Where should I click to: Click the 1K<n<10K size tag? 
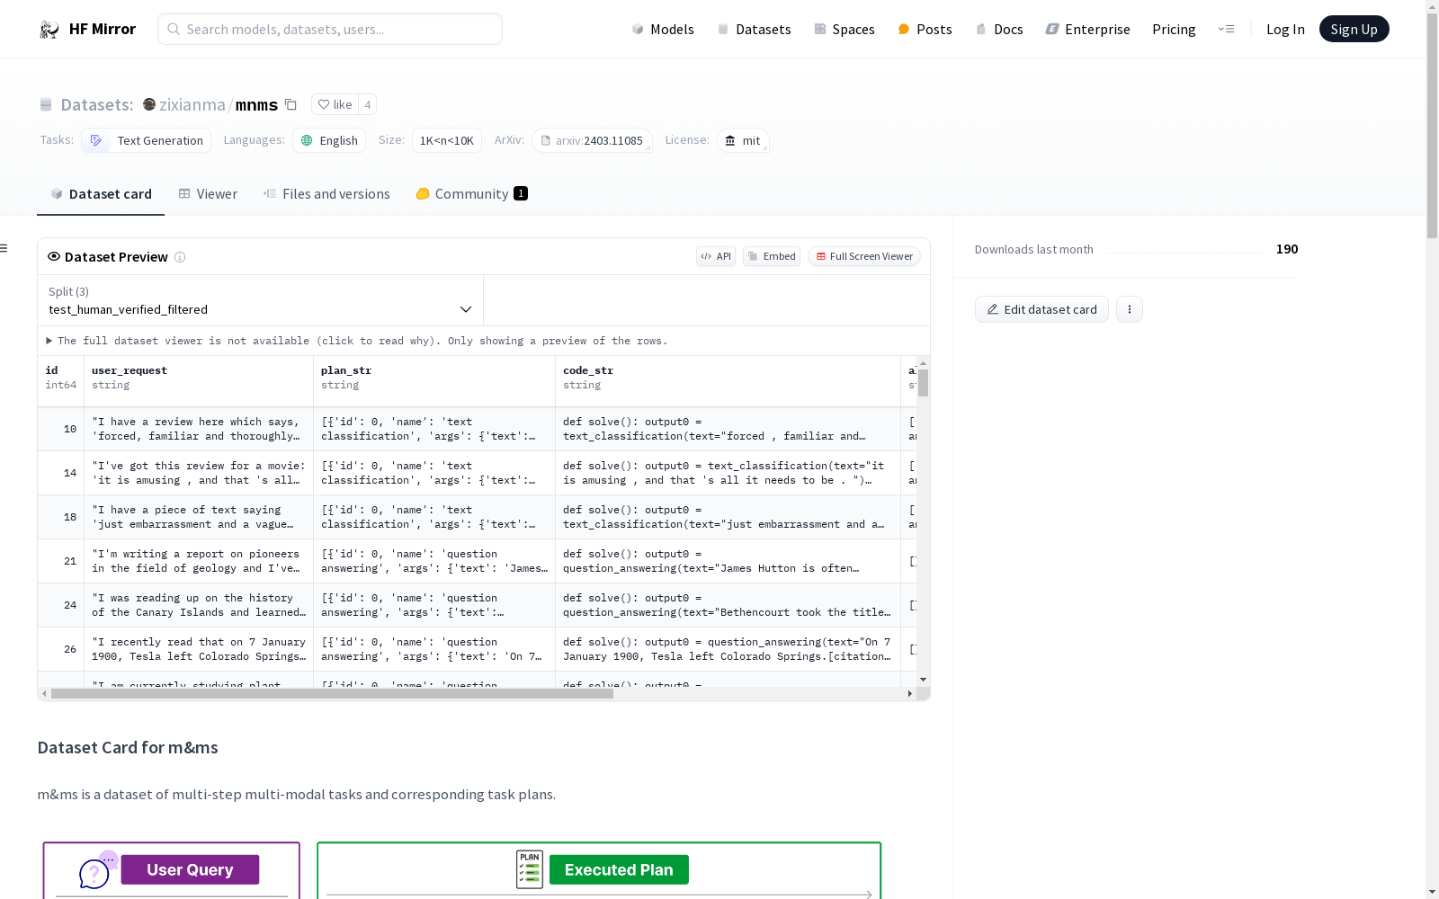(x=447, y=140)
